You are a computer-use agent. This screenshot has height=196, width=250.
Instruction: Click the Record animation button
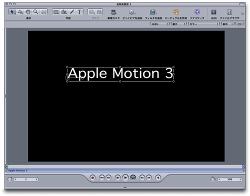point(92,177)
